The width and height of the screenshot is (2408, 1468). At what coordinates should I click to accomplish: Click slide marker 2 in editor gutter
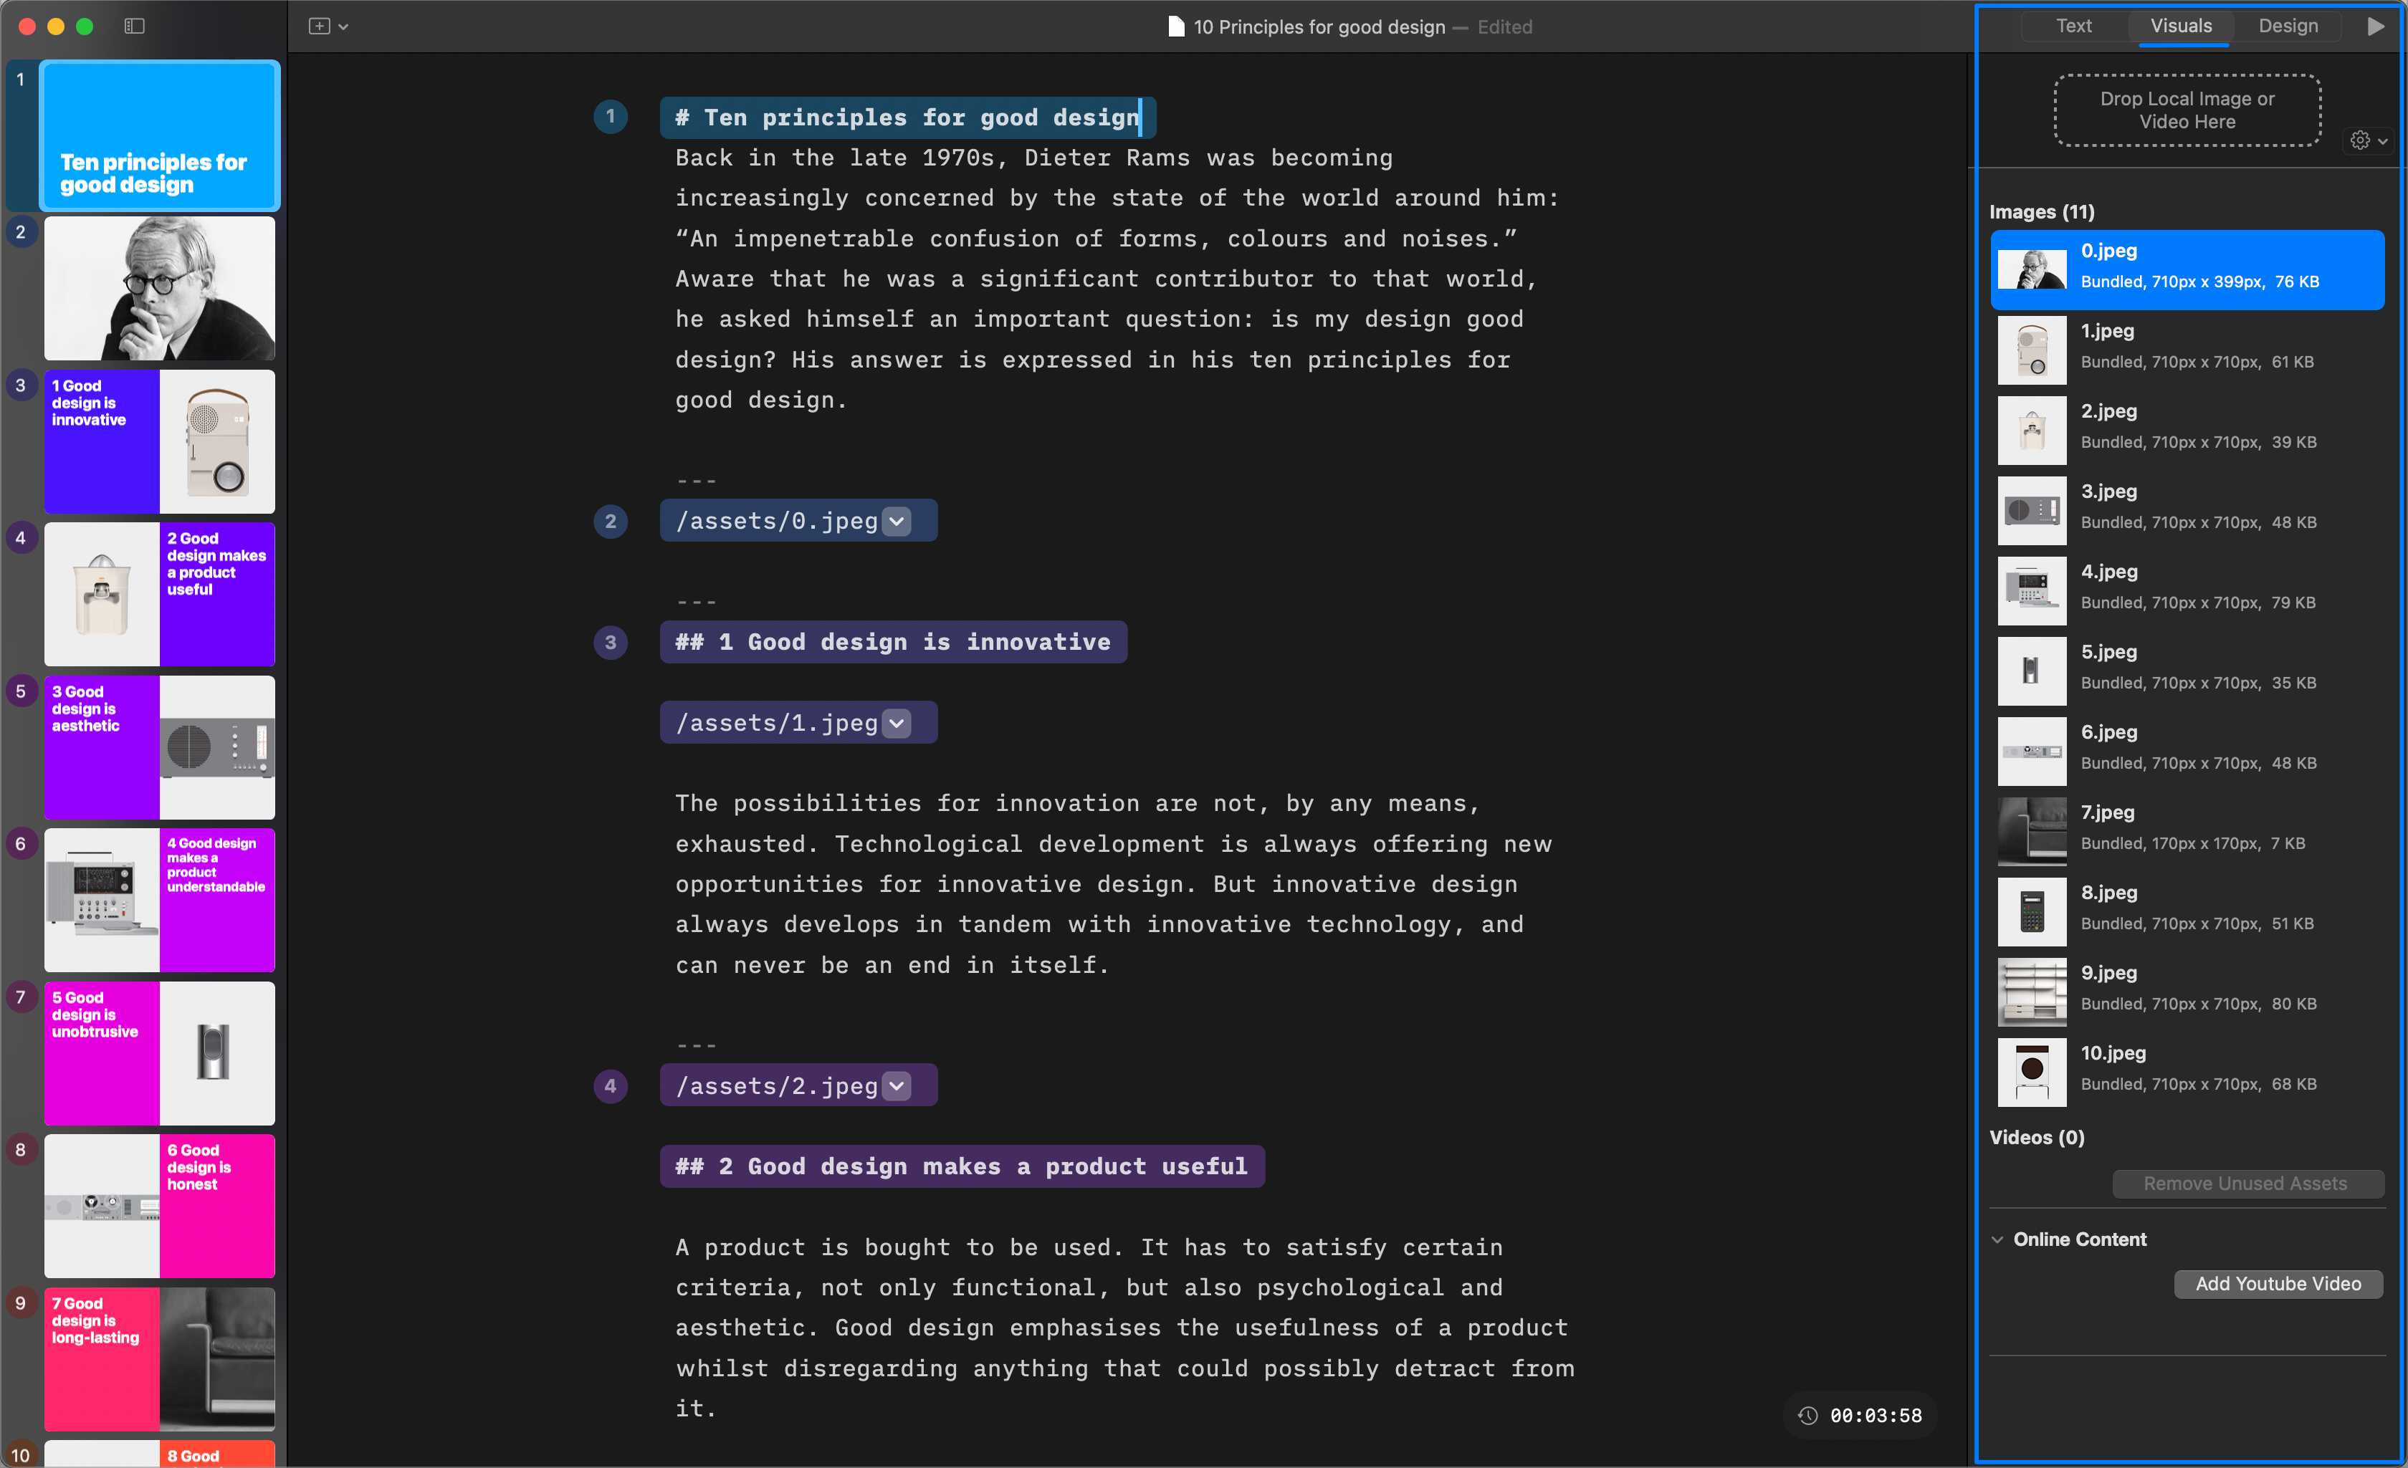[x=611, y=522]
